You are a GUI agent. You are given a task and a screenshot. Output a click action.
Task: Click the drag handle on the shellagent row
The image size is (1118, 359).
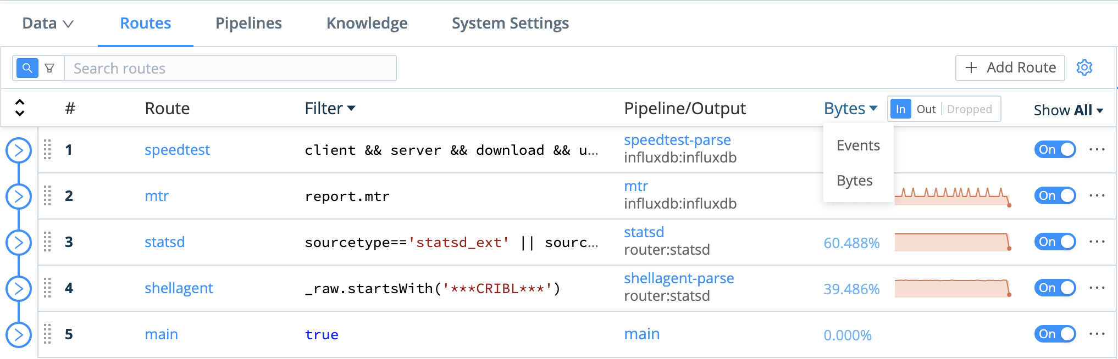pyautogui.click(x=47, y=288)
